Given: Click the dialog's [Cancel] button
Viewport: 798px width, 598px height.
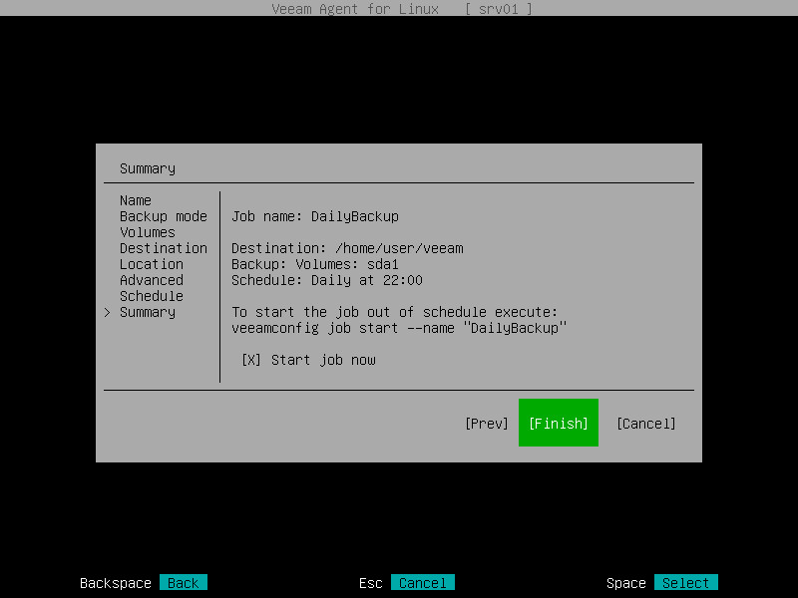Looking at the screenshot, I should [x=645, y=423].
